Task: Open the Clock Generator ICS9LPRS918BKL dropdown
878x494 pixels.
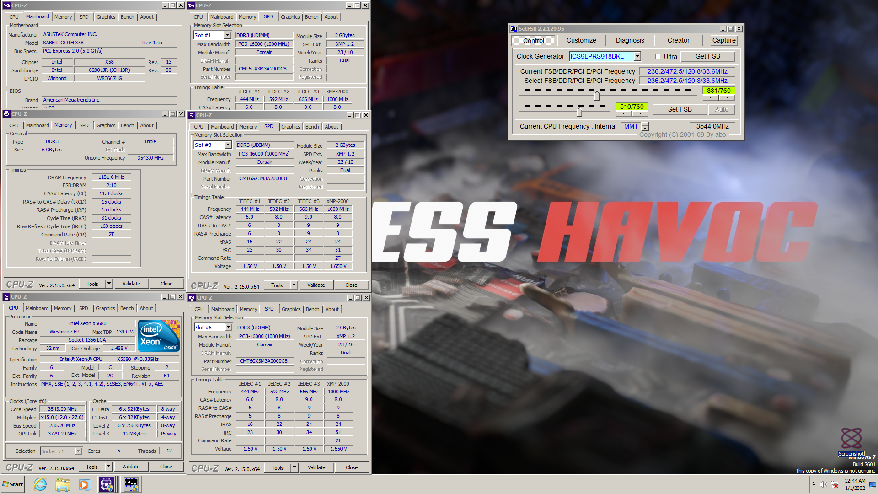Action: [x=637, y=56]
